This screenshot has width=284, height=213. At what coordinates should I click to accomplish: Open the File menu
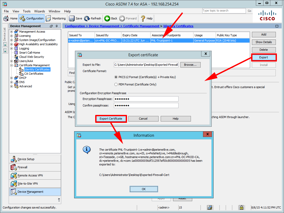[x=6, y=11]
